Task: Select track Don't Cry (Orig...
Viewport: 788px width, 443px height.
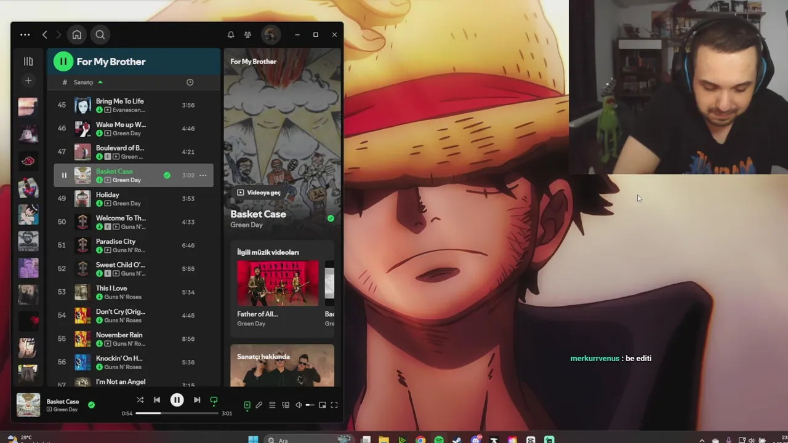Action: point(134,316)
